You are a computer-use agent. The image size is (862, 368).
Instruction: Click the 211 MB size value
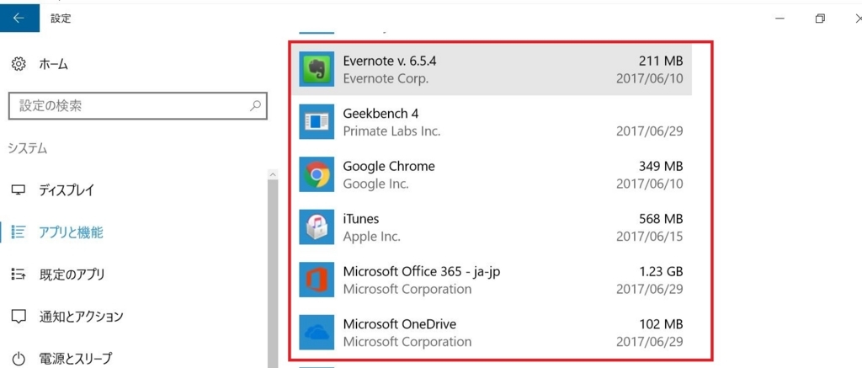[x=661, y=61]
